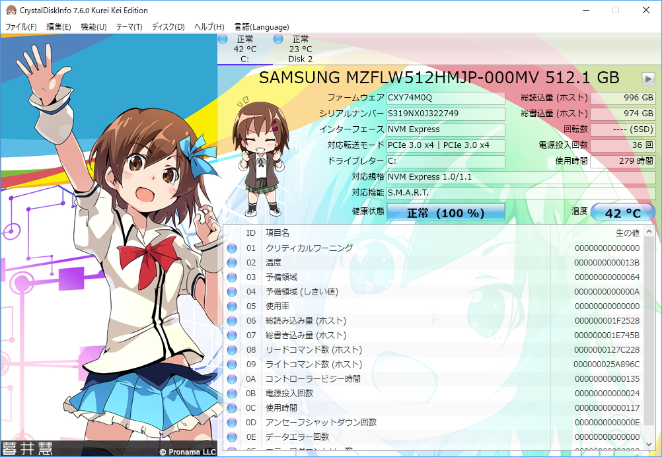Select the 使用率 attribute name
The width and height of the screenshot is (662, 457).
click(x=277, y=306)
